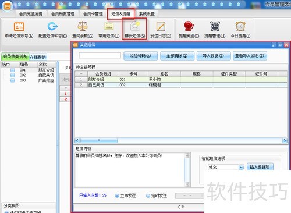Image resolution: width=291 pixels, height=213 pixels.
Task: Open 查看导入说明(L) instructions
Action: 250,56
